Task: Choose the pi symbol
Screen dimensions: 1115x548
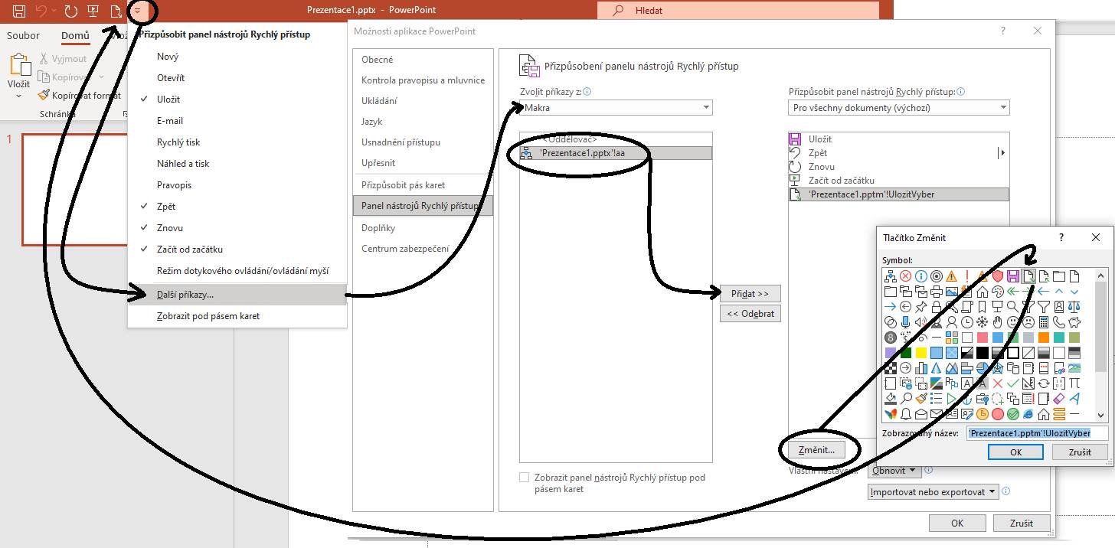Action: click(1074, 383)
